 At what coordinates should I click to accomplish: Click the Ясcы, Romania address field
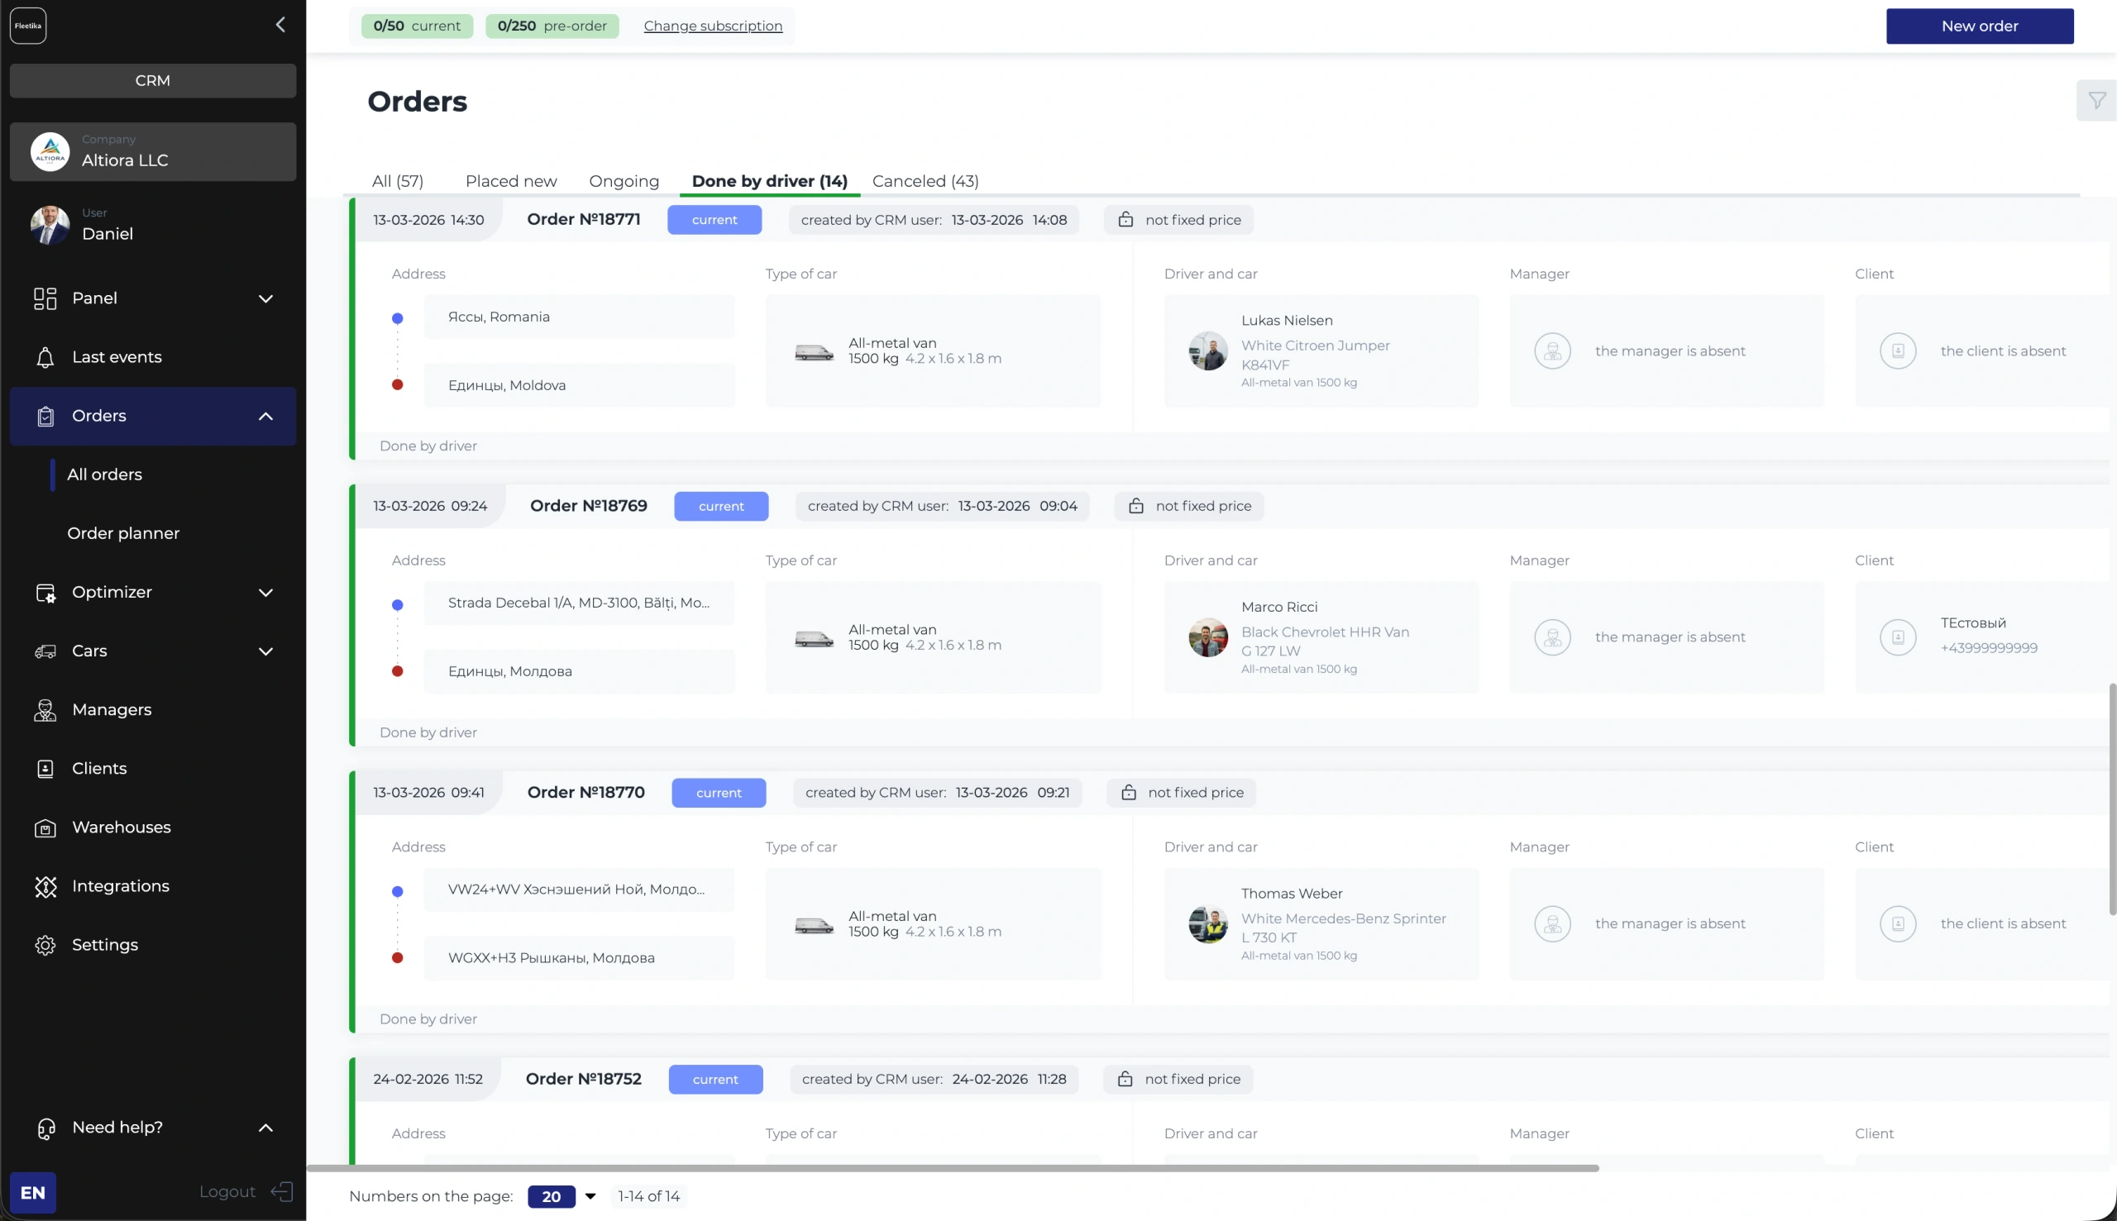[579, 317]
